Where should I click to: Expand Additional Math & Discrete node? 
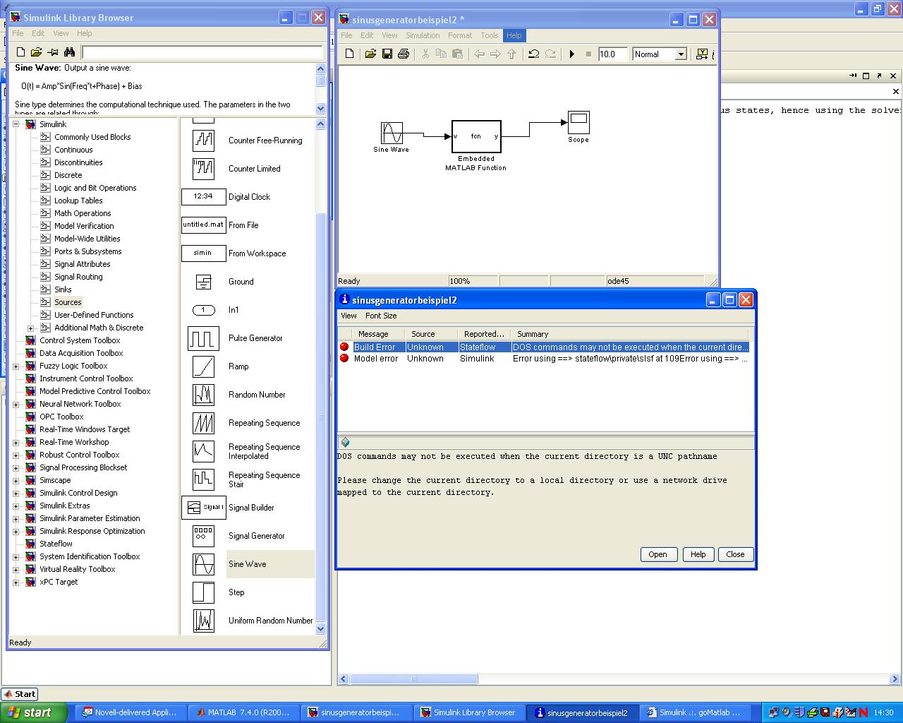(30, 328)
